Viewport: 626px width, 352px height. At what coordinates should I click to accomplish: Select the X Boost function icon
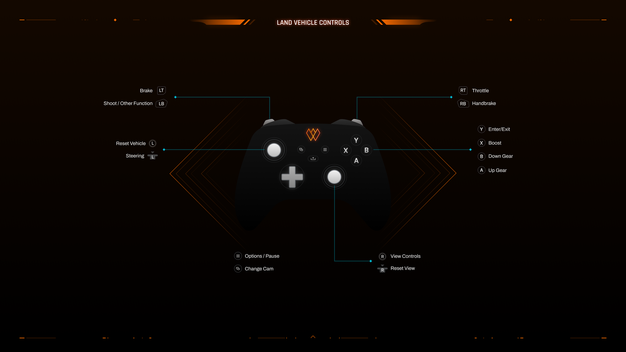pyautogui.click(x=481, y=143)
